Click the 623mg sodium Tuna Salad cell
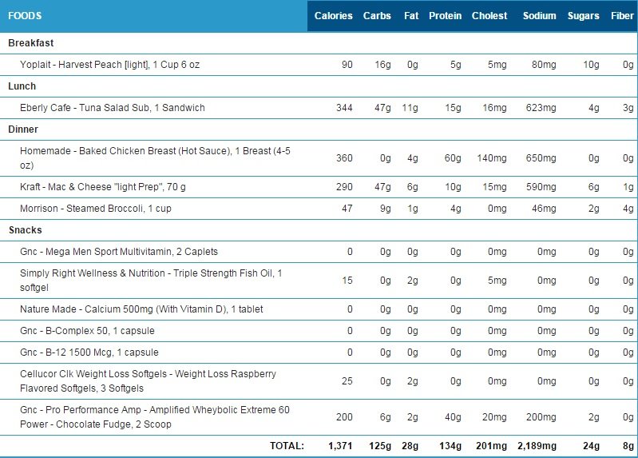638x458 pixels. pyautogui.click(x=541, y=108)
